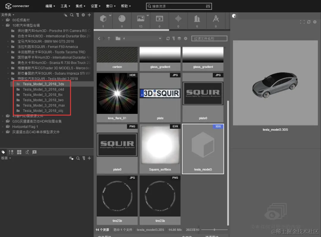Open the 工具 menu
321x237 pixels.
coord(65,6)
